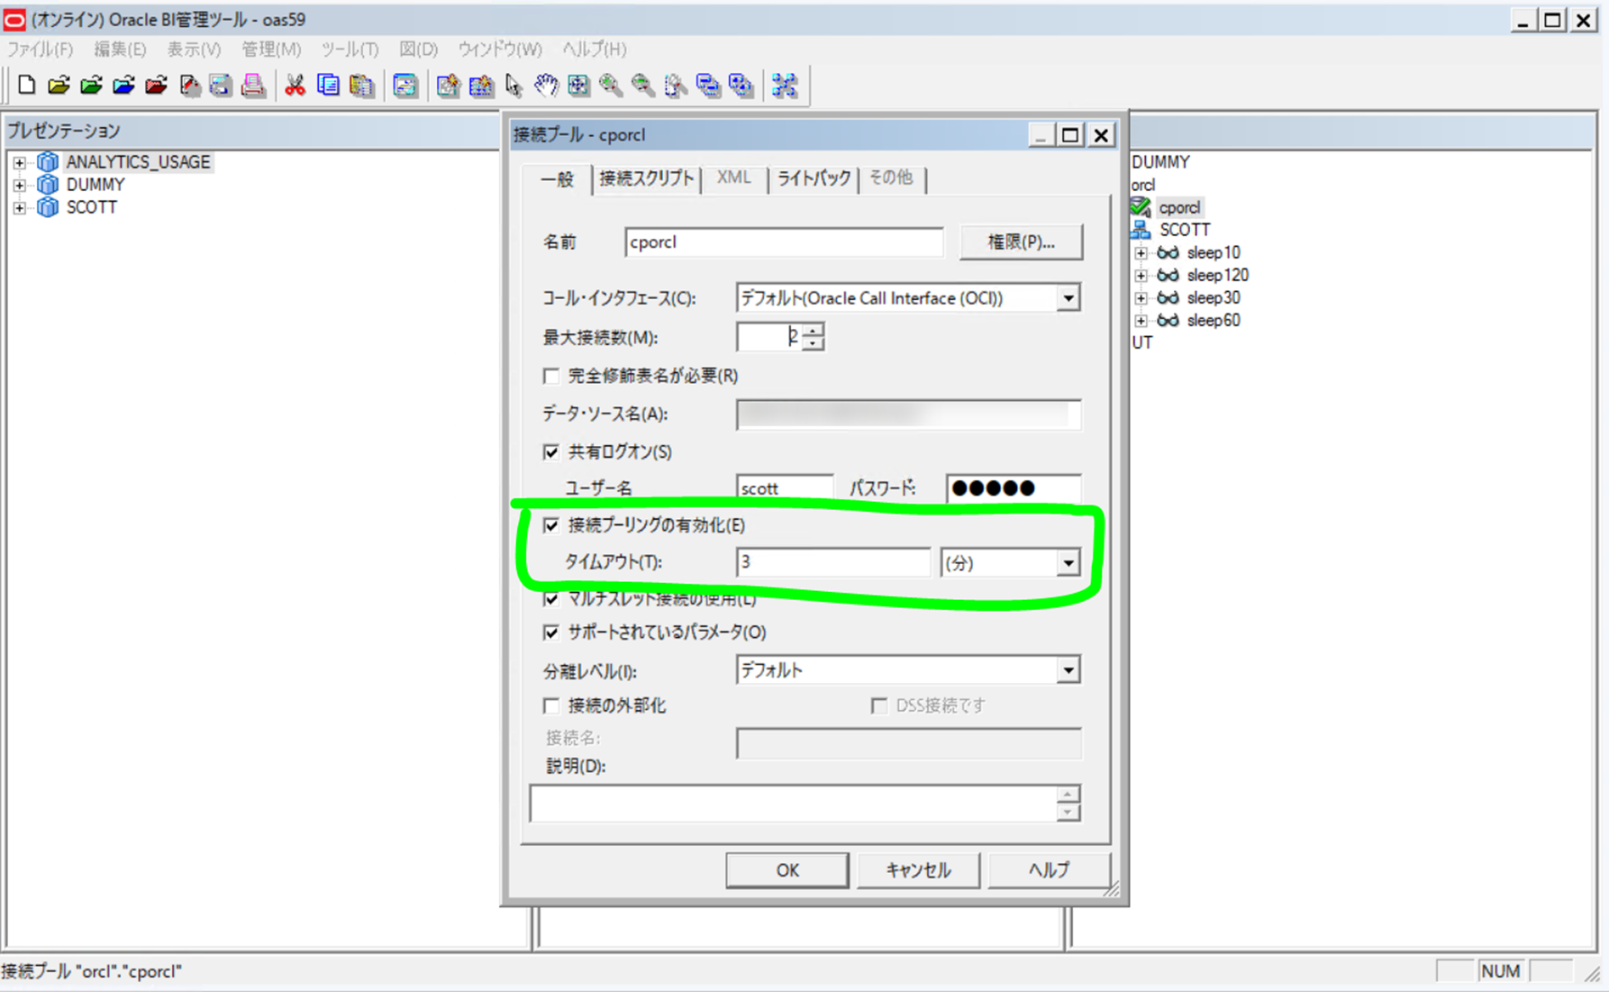Click the password field
This screenshot has width=1609, height=992.
1014,488
